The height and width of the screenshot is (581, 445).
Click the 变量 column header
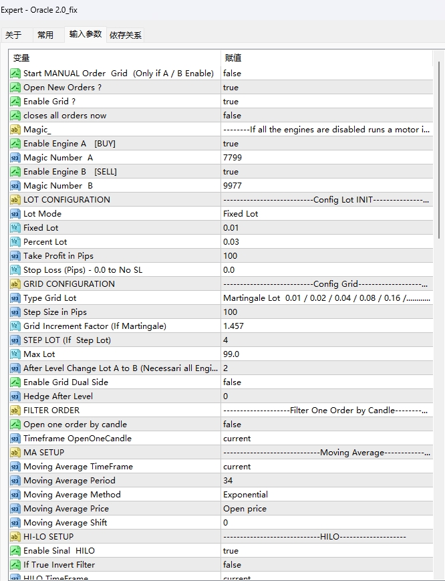[115, 57]
